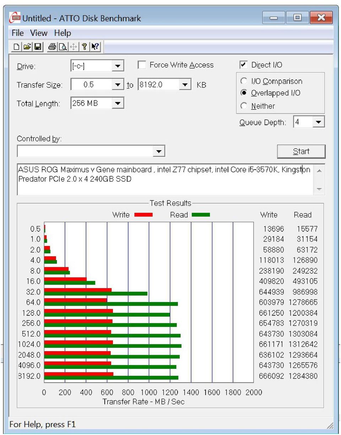
Task: Click read value 986998
Action: point(305,292)
